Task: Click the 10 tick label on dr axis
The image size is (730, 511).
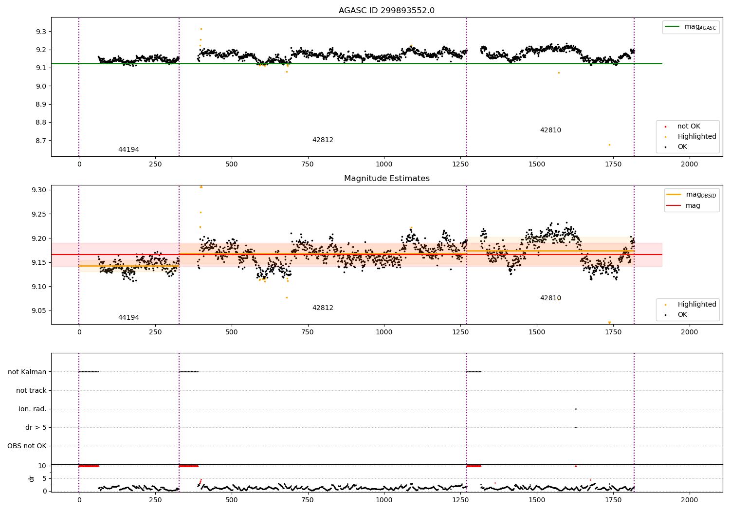Action: pos(42,466)
